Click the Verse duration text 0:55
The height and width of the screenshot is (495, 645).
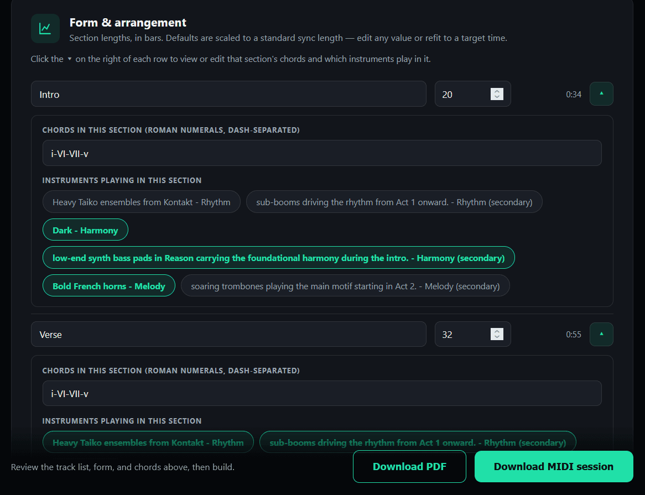(x=574, y=334)
